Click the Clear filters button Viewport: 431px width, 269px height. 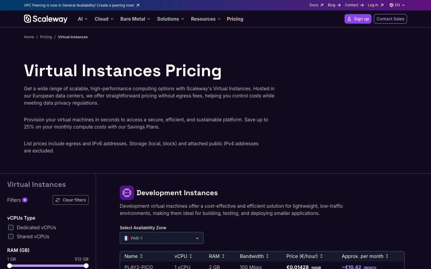click(71, 200)
